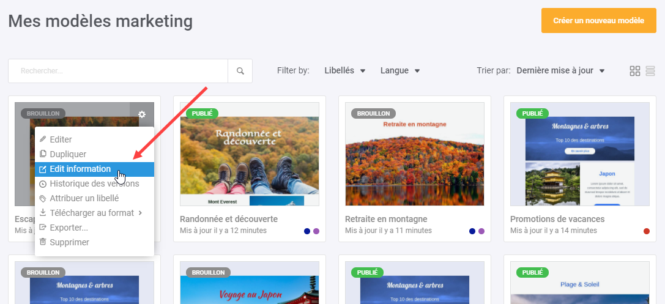Open the Langue filter dropdown
The image size is (665, 304).
point(400,71)
